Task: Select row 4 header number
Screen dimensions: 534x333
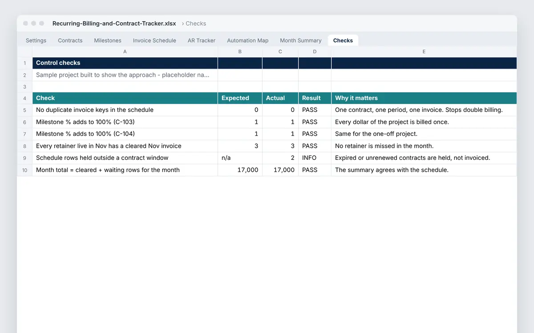Action: click(x=25, y=98)
